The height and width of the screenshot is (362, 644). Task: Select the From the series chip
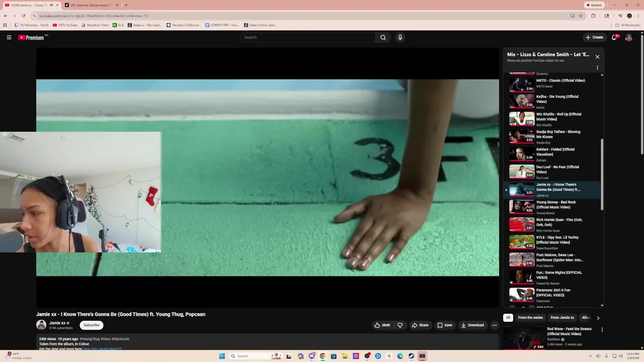tap(530, 318)
